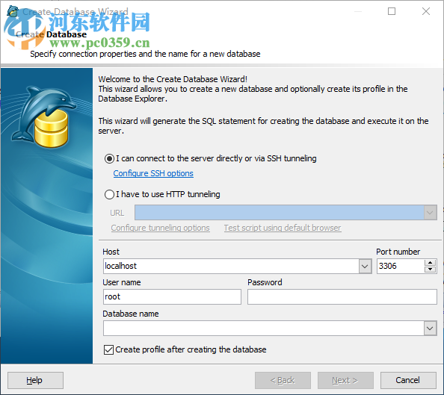Open Help for the wizard

pyautogui.click(x=35, y=381)
